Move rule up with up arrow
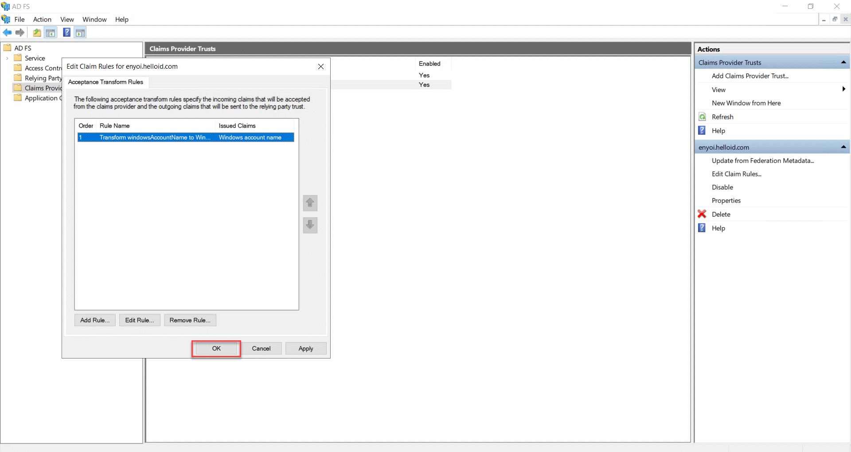Image resolution: width=851 pixels, height=452 pixels. (x=310, y=203)
